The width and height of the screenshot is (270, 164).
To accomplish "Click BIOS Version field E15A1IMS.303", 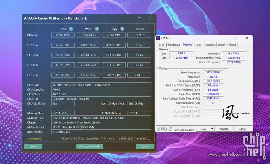I will point(101,132).
